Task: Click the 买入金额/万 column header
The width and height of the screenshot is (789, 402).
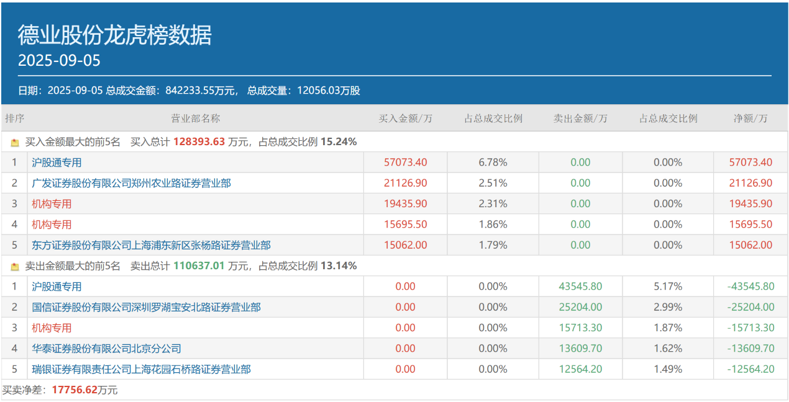Action: [405, 118]
